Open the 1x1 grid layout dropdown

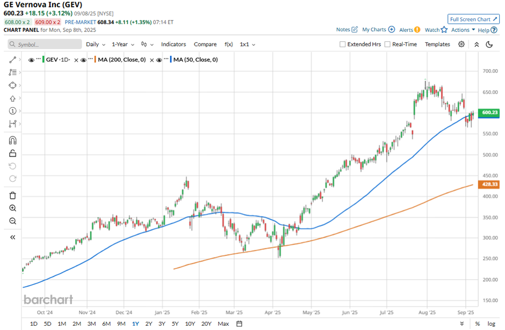[247, 45]
